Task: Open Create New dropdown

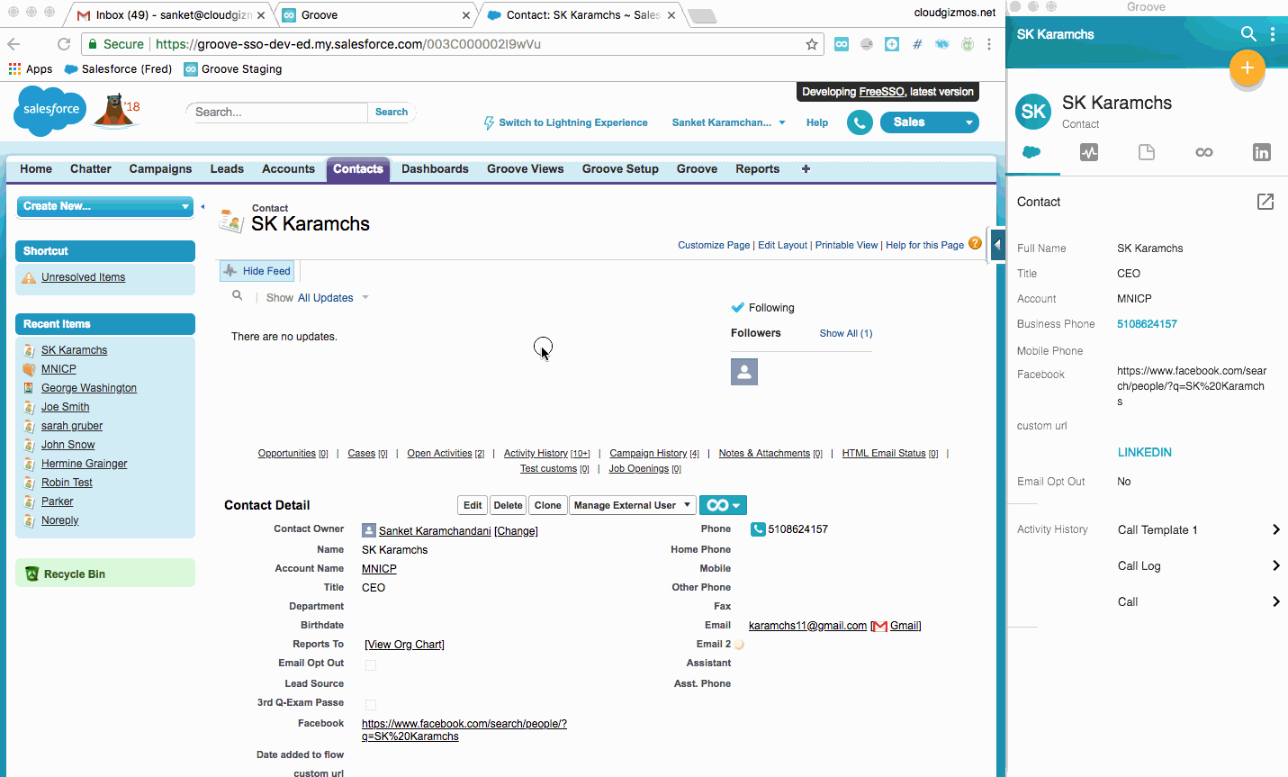Action: pos(105,206)
